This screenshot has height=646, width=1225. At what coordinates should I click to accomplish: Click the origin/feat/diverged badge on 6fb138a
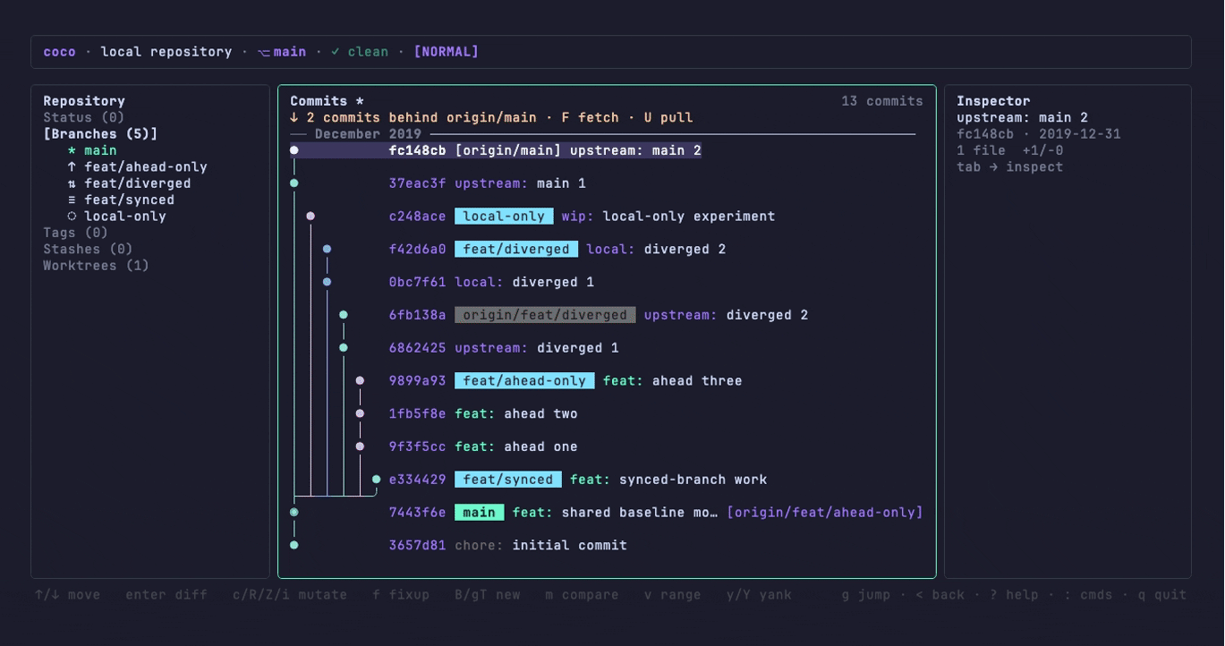pos(545,315)
